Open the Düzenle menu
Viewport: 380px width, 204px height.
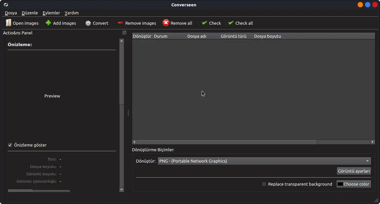pyautogui.click(x=30, y=13)
